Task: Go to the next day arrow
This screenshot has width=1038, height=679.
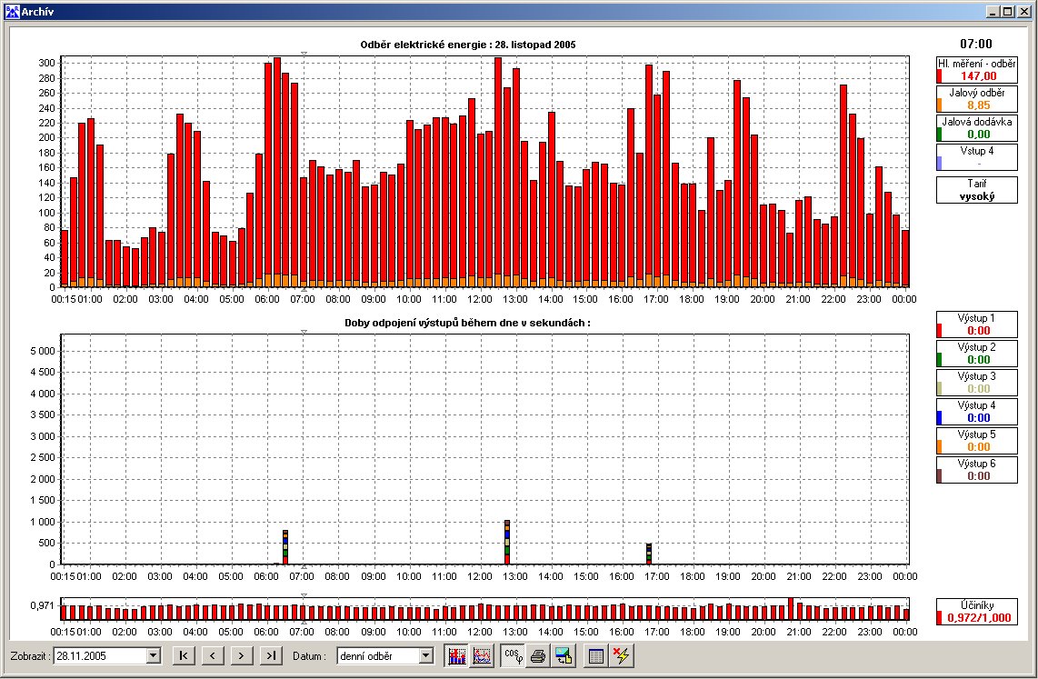Action: [x=242, y=656]
